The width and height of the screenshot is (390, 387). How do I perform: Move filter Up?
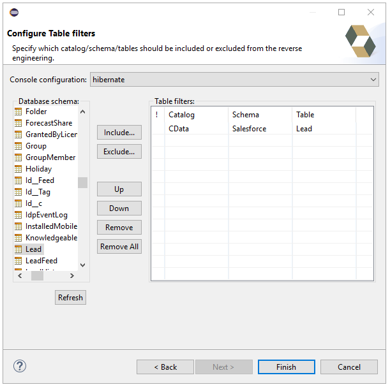point(119,189)
